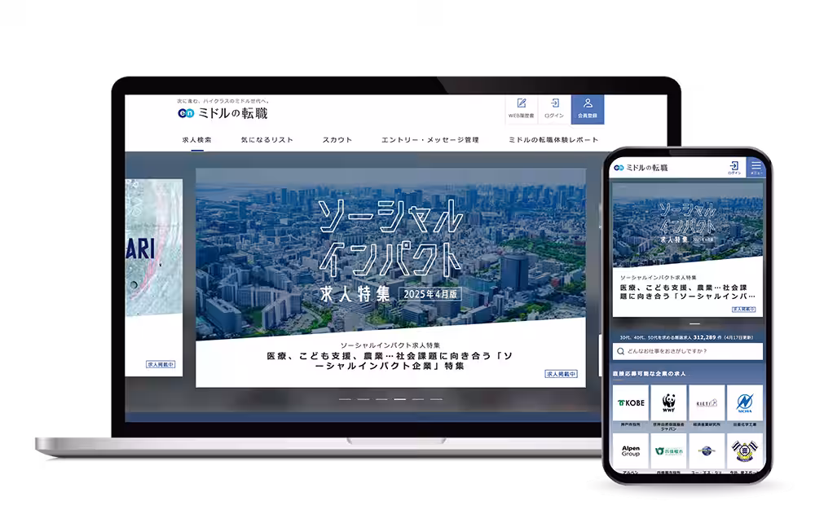The image size is (815, 523).
Task: Select the active highlighted carousel indicator dash
Action: pos(400,399)
